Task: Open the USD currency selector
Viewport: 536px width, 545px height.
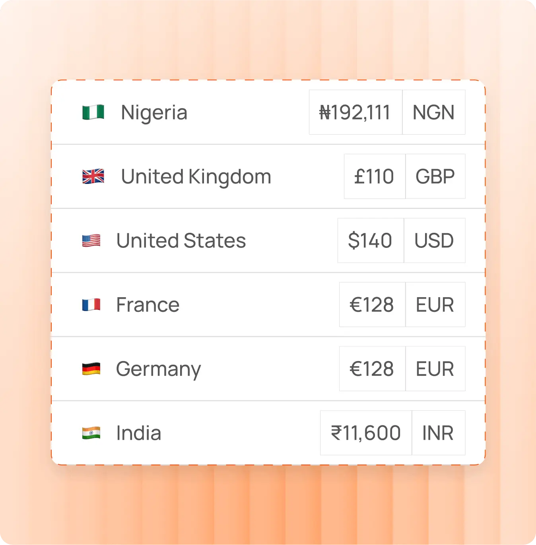Action: point(434,241)
